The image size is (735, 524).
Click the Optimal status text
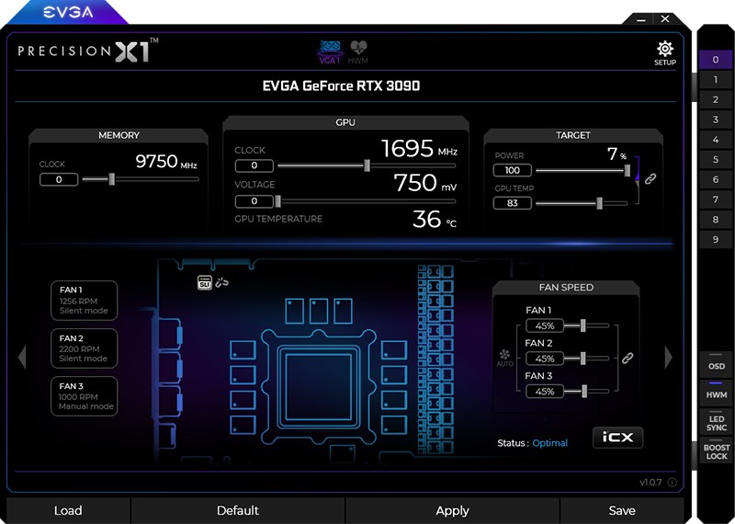point(549,443)
